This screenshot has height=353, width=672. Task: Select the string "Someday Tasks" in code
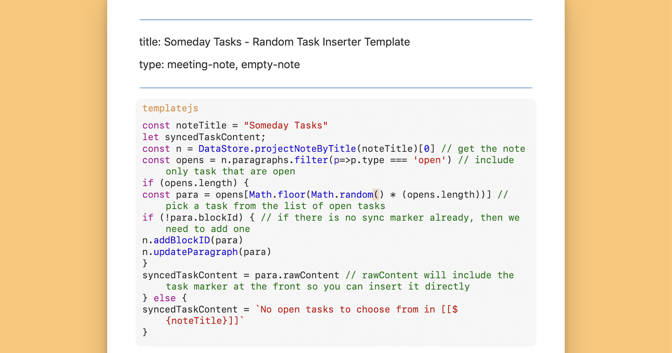285,125
